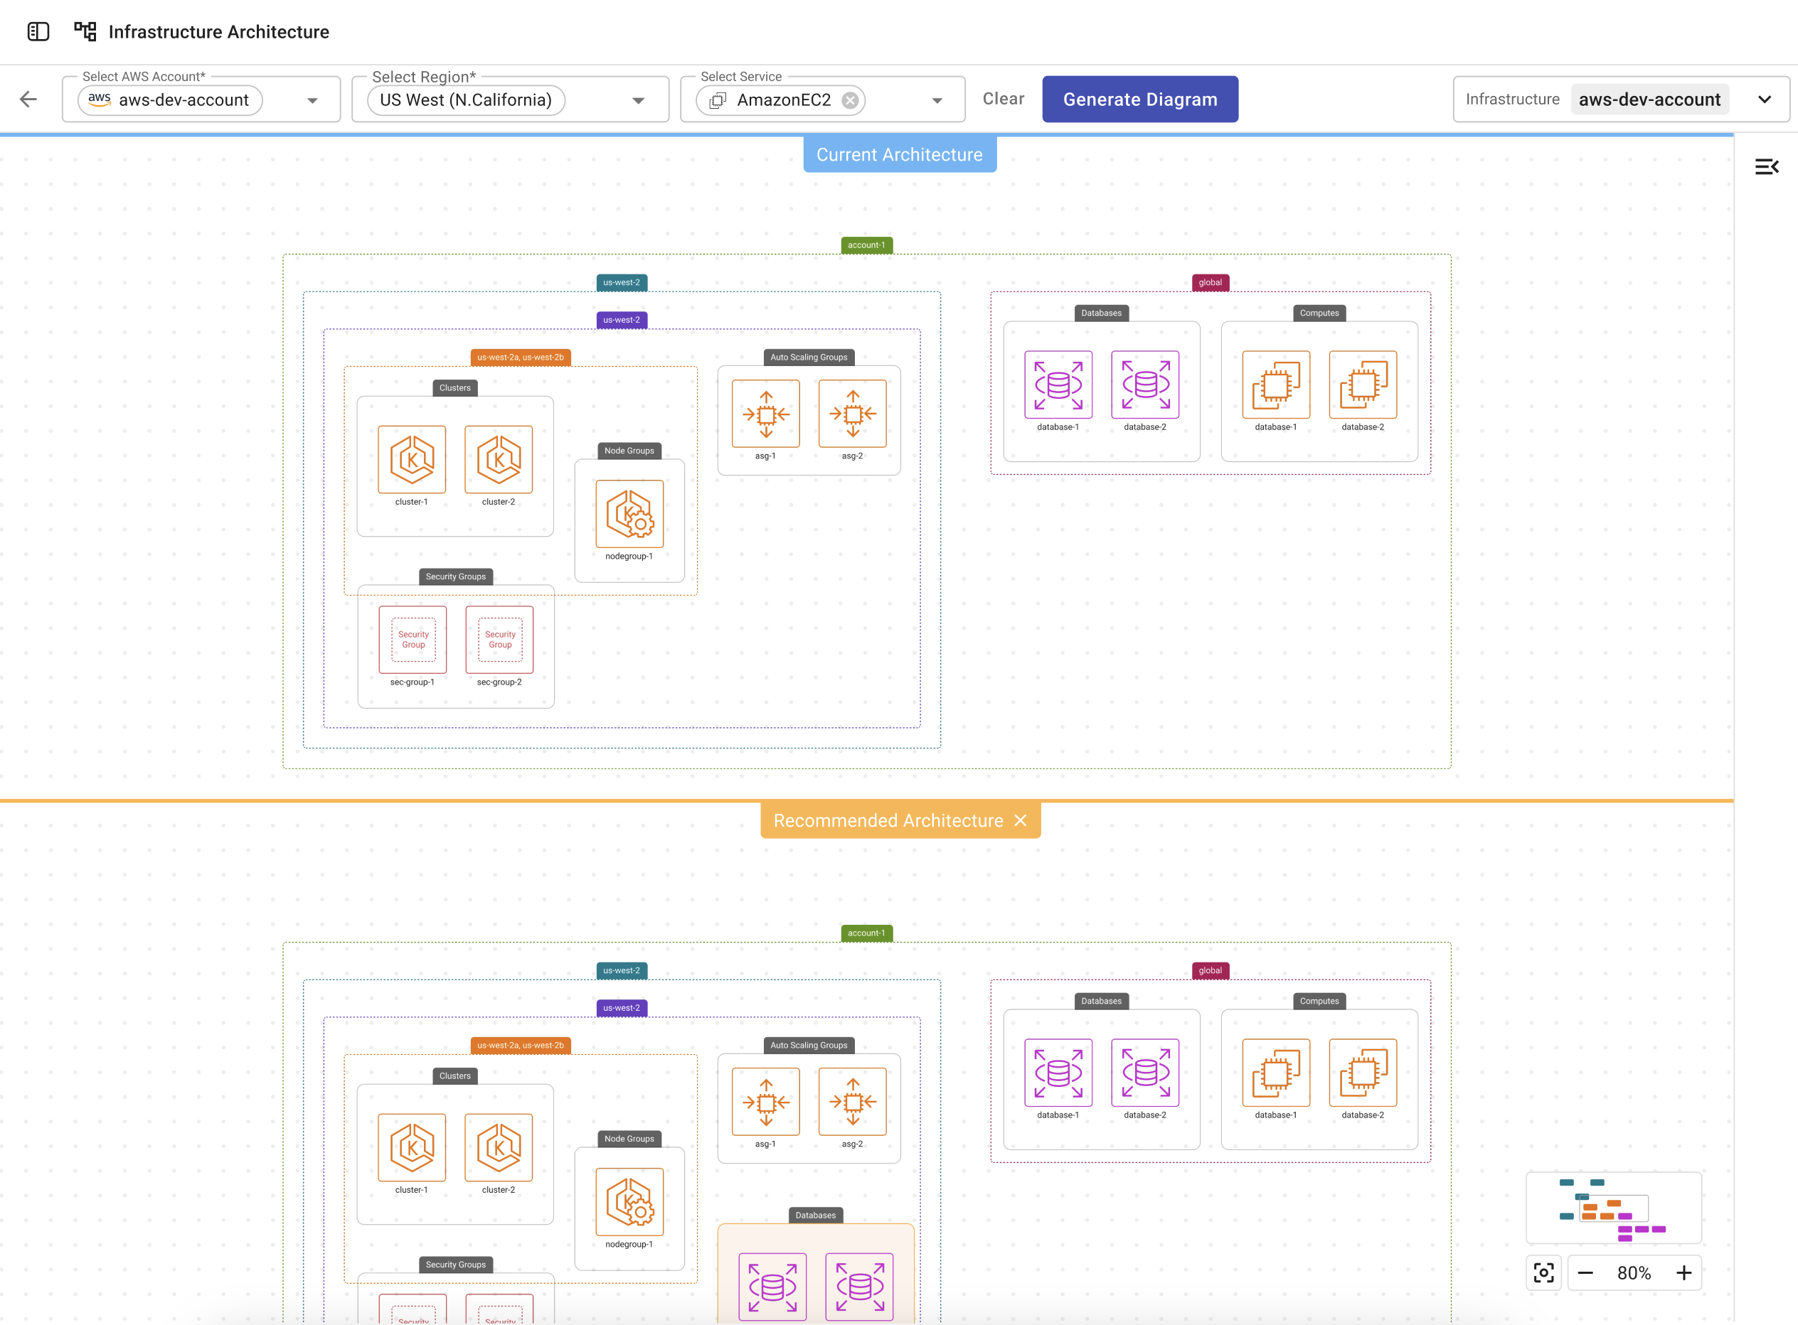The image size is (1798, 1325).
Task: Click the fit-to-view focus icon
Action: [1543, 1273]
